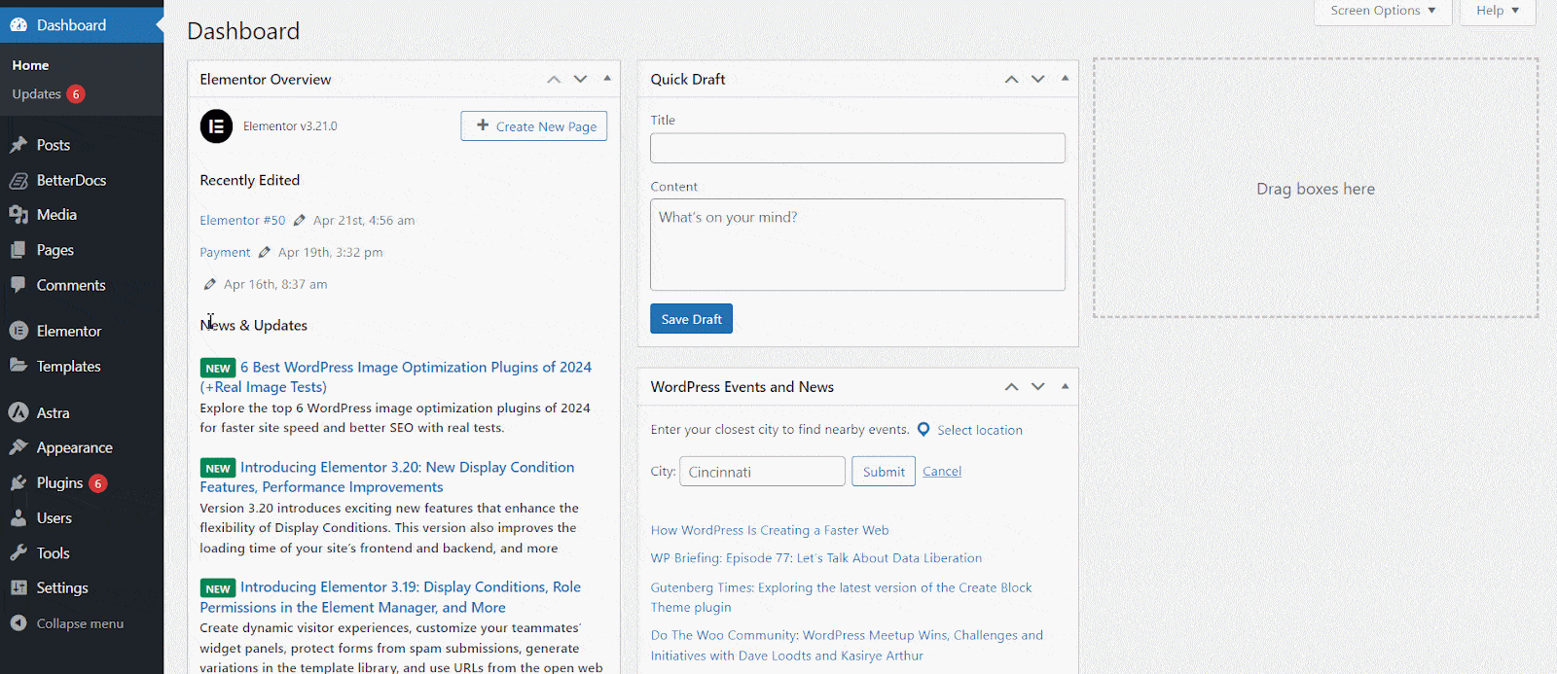Click the City input field
1557x674 pixels.
(x=762, y=472)
